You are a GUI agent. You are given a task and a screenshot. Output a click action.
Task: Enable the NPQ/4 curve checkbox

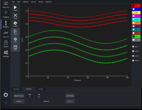pos(134,23)
